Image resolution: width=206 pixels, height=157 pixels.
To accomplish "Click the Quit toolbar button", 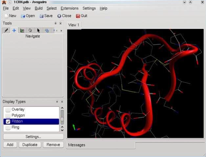I will [82, 16].
